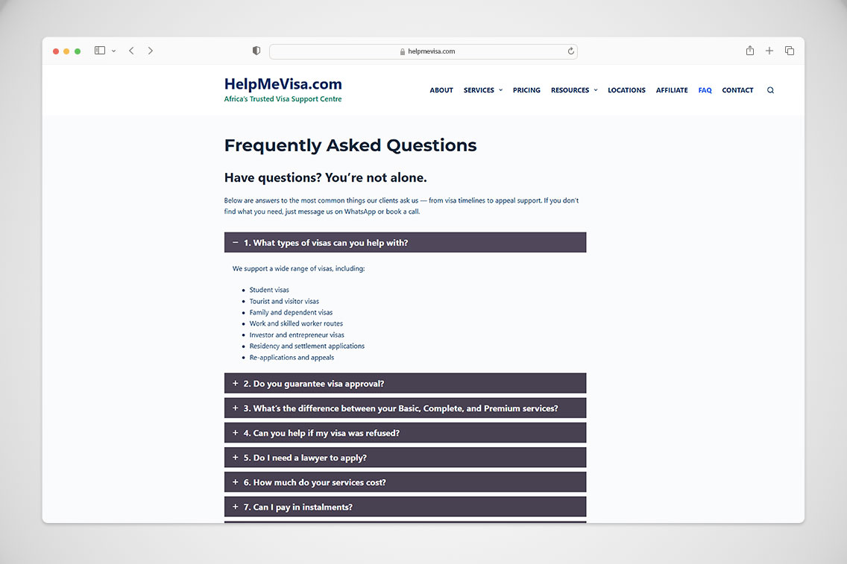Open the Share sheet icon

[x=750, y=51]
